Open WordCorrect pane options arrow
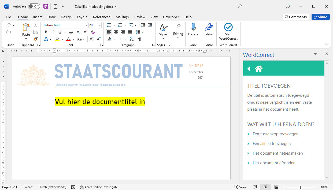The height and width of the screenshot is (190, 333). 316,54
